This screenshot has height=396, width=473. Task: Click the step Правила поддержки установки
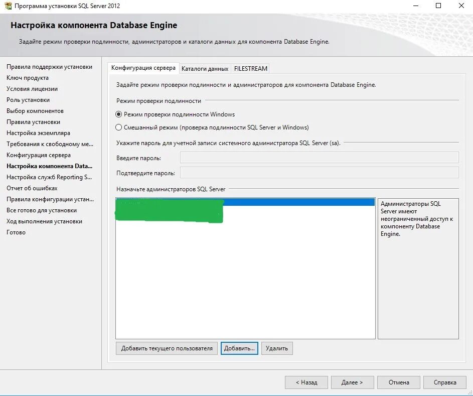coord(50,67)
